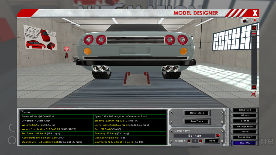This screenshot has height=155, width=276.
Task: Click the scroll down arrow button
Action: 254,87
